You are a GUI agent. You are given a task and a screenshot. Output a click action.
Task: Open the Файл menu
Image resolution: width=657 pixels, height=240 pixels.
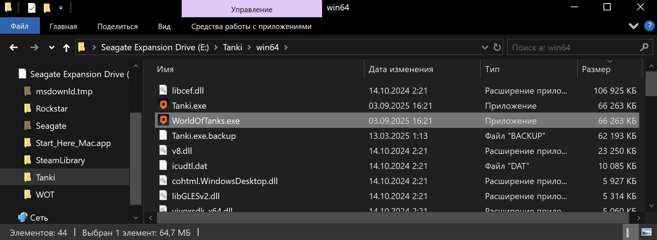tap(20, 26)
